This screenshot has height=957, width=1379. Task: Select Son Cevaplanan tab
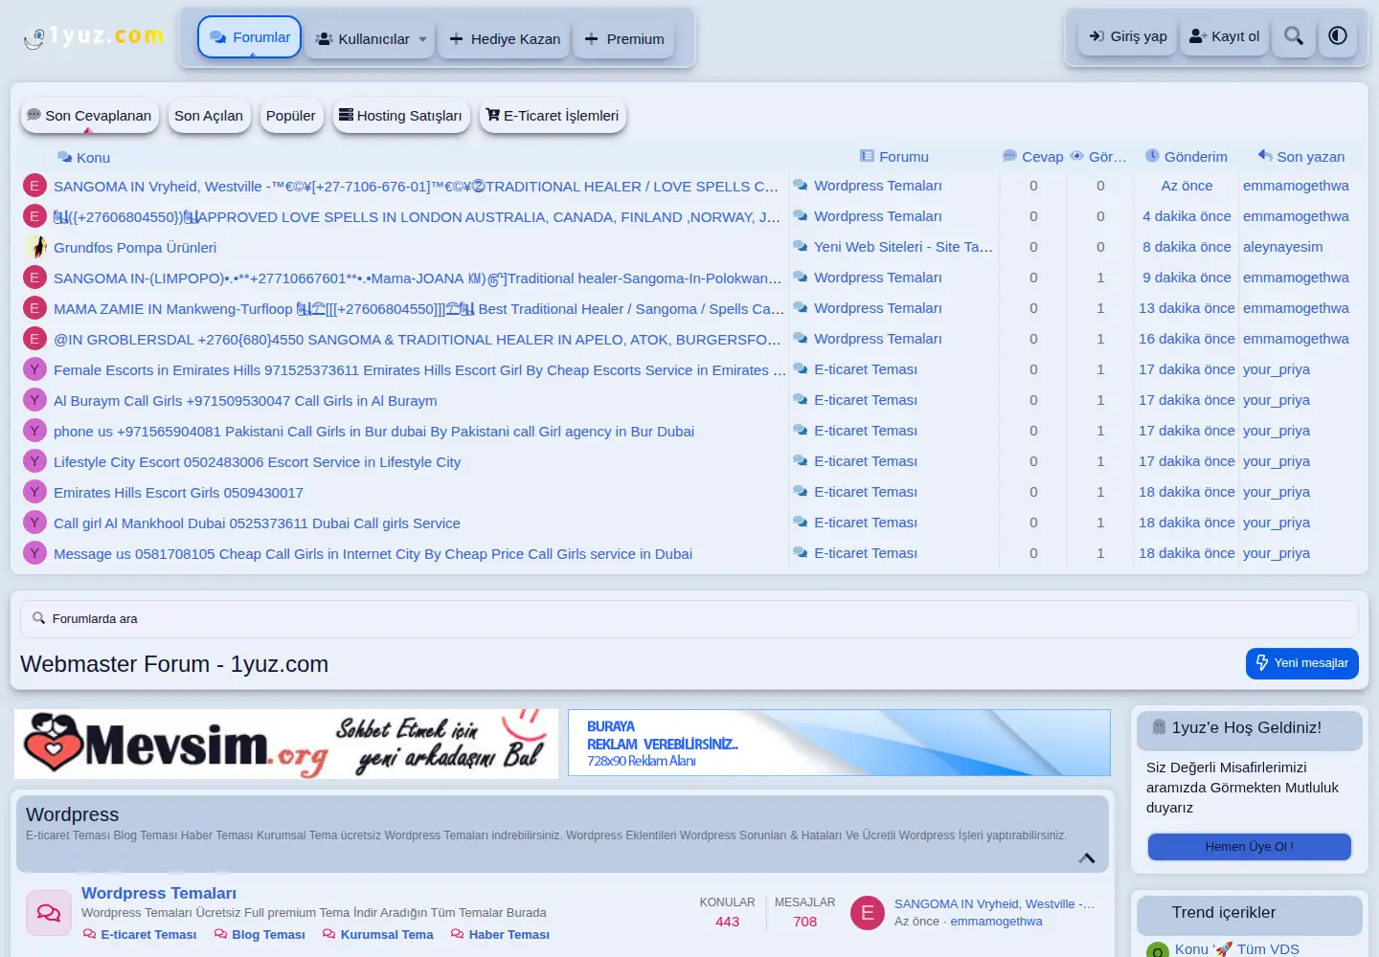click(x=89, y=116)
